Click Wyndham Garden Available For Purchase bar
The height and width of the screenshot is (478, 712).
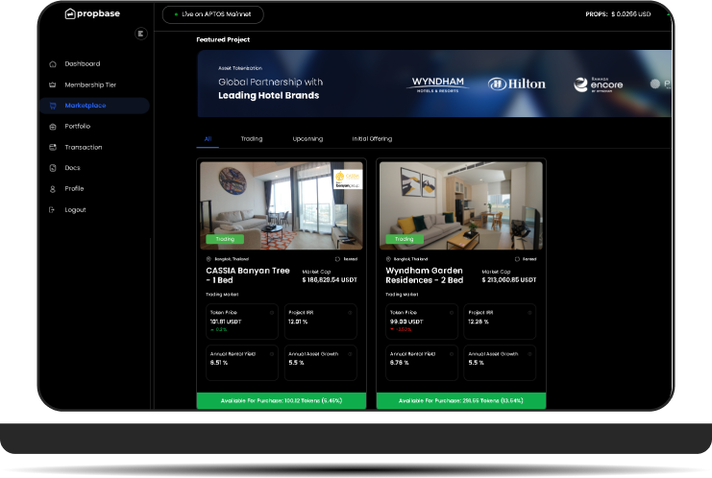click(460, 400)
